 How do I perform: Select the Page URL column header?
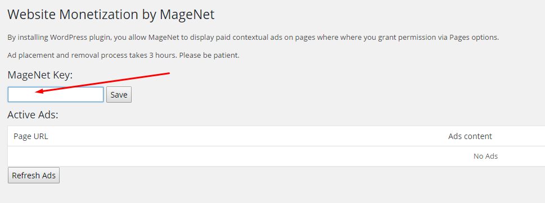pos(30,136)
